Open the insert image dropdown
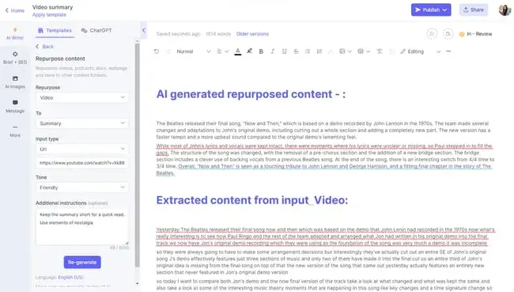The width and height of the screenshot is (514, 292). coord(346,51)
